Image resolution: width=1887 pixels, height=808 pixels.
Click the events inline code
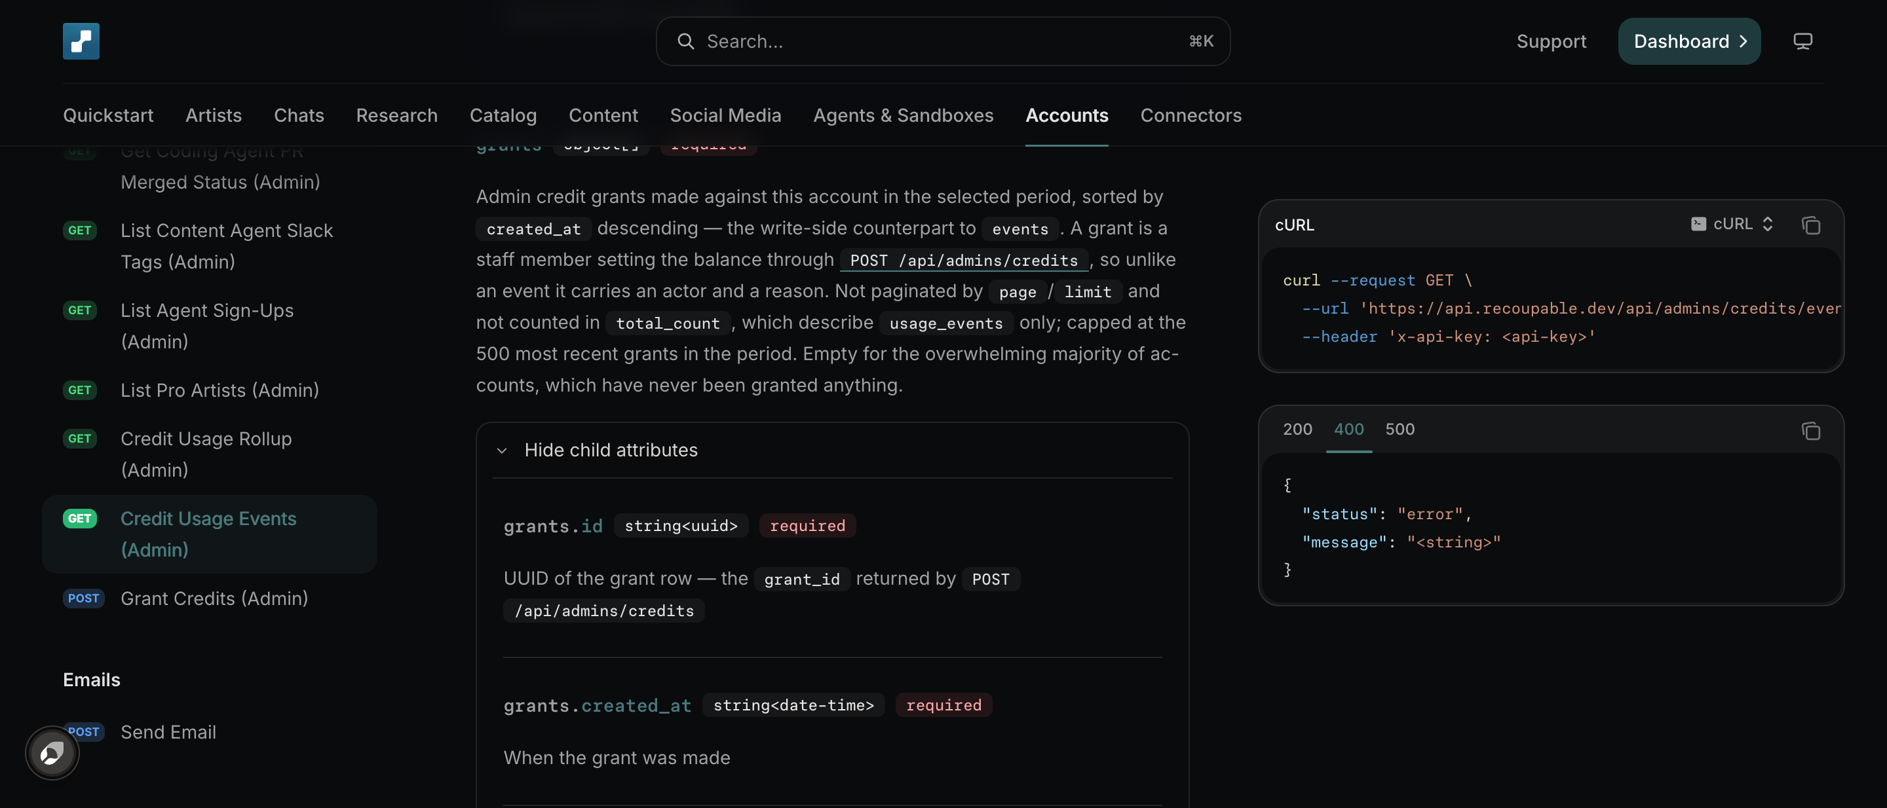[x=1020, y=229]
